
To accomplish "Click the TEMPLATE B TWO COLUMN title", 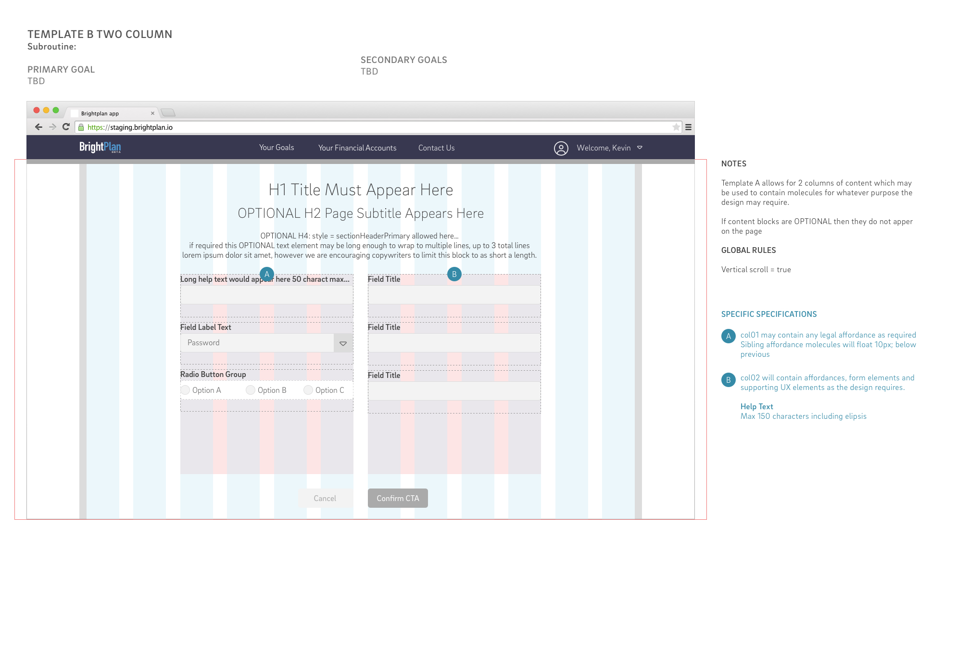I will point(100,35).
